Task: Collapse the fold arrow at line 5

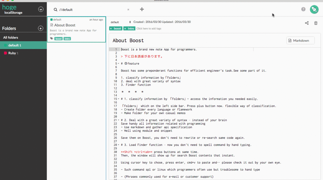Action: point(119,64)
